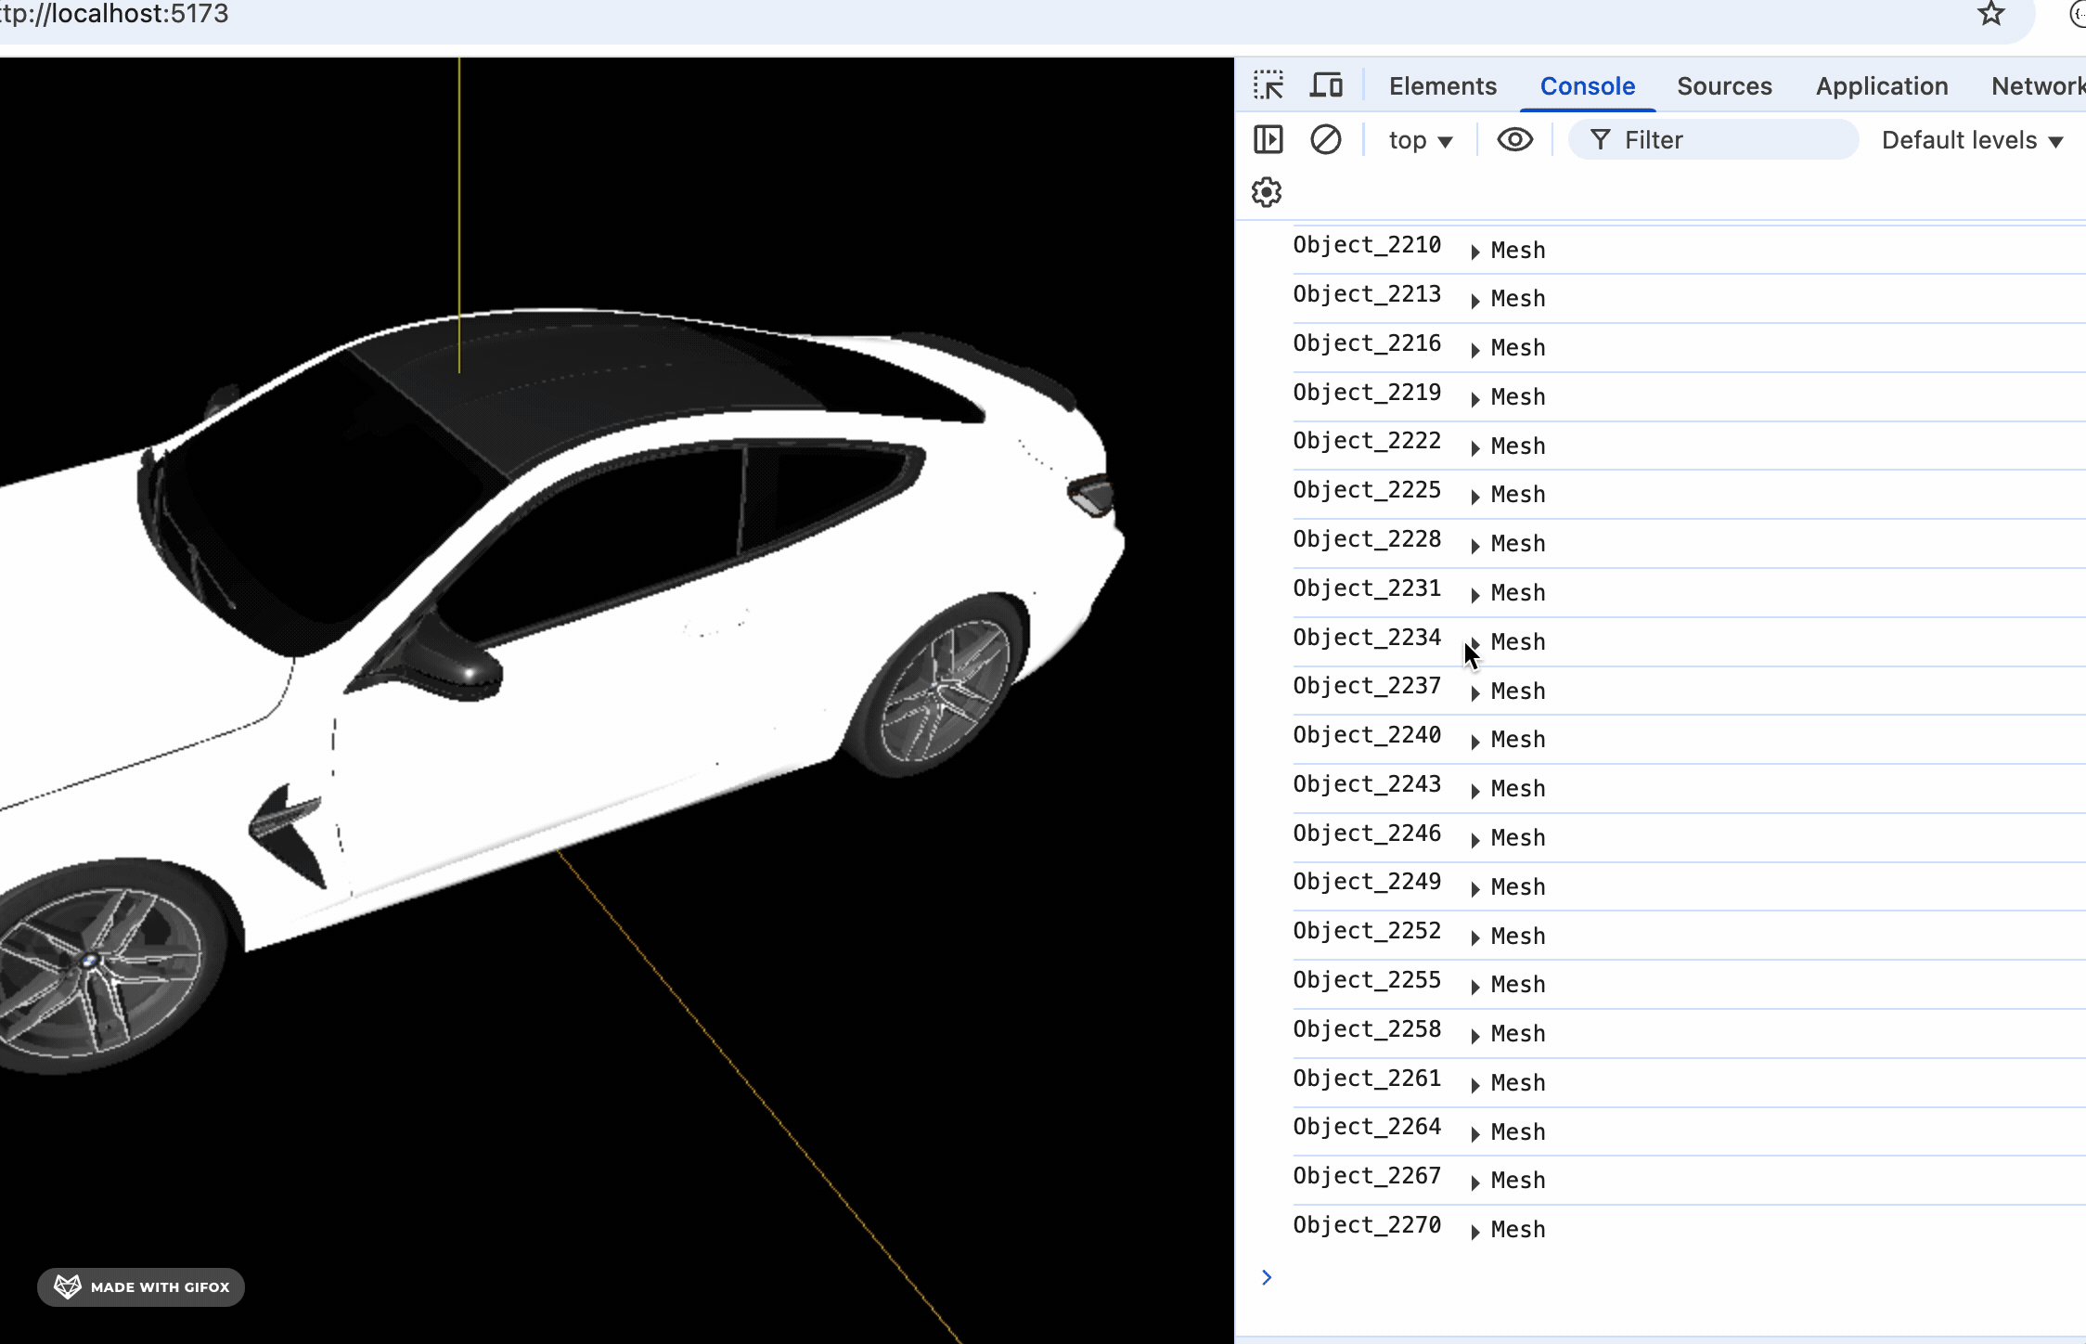Bookmark this page with the star icon
Screen dimensions: 2086x1344
click(x=1990, y=14)
